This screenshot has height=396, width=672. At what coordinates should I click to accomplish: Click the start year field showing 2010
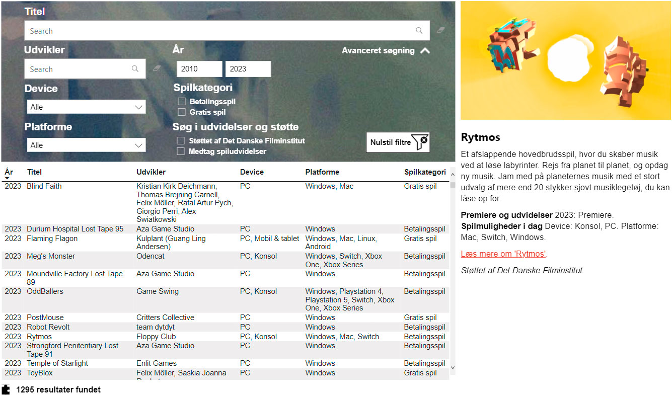(199, 69)
